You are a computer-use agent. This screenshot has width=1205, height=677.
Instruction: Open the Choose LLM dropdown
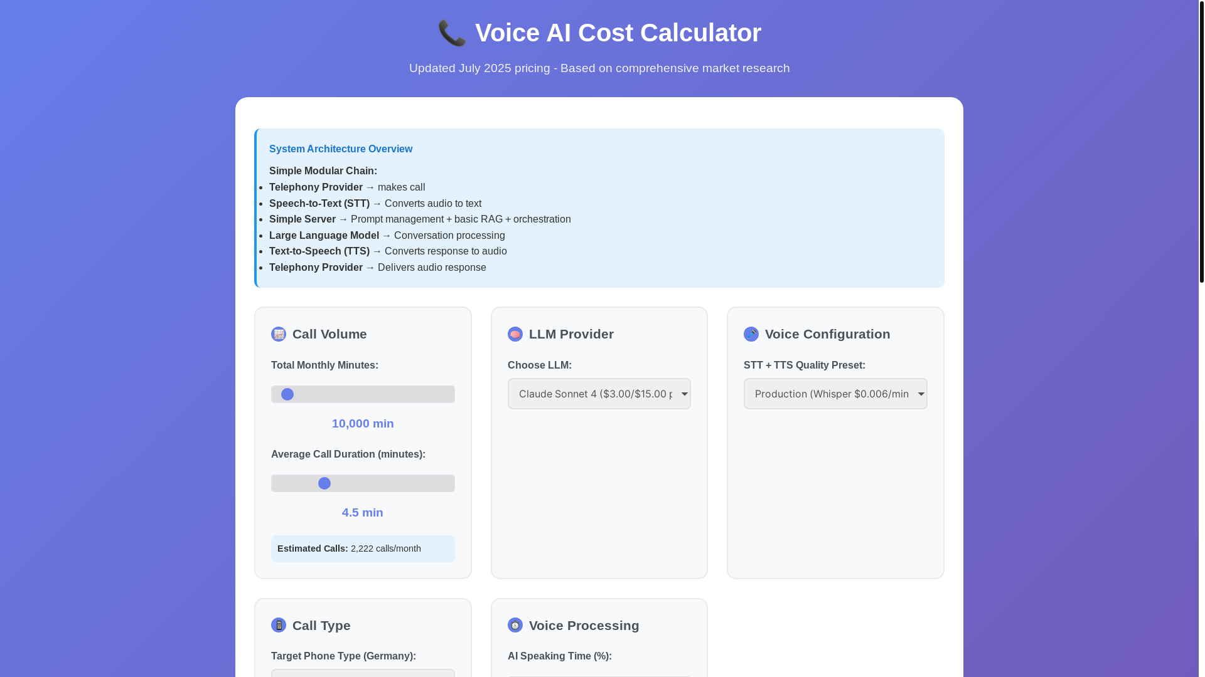(599, 394)
